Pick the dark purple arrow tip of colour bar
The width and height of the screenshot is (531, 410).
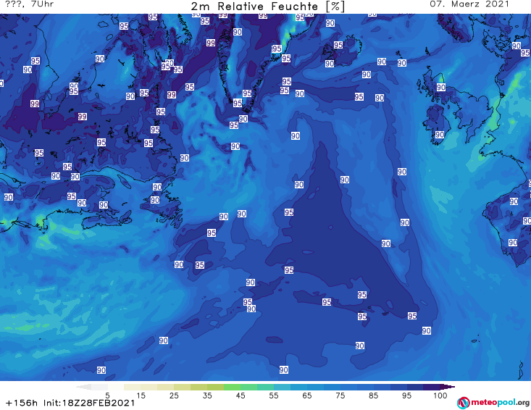pos(448,387)
